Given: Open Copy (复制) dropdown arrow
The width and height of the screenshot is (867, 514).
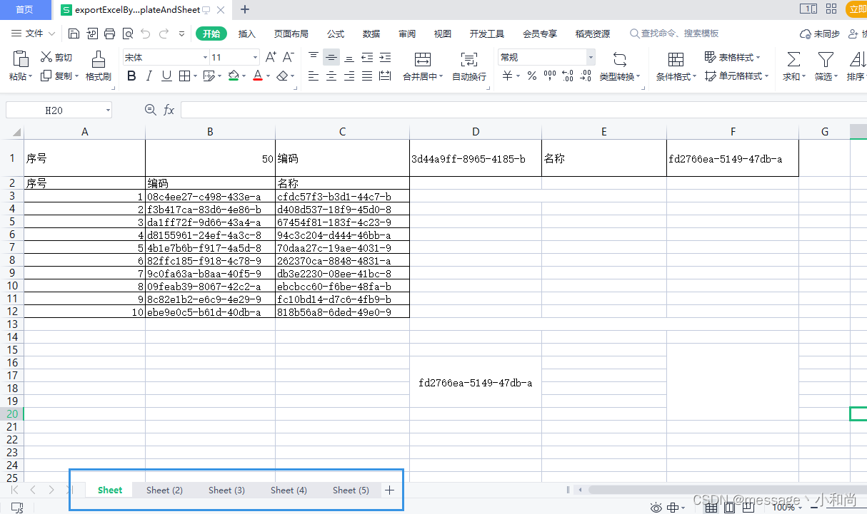Looking at the screenshot, I should pos(78,76).
